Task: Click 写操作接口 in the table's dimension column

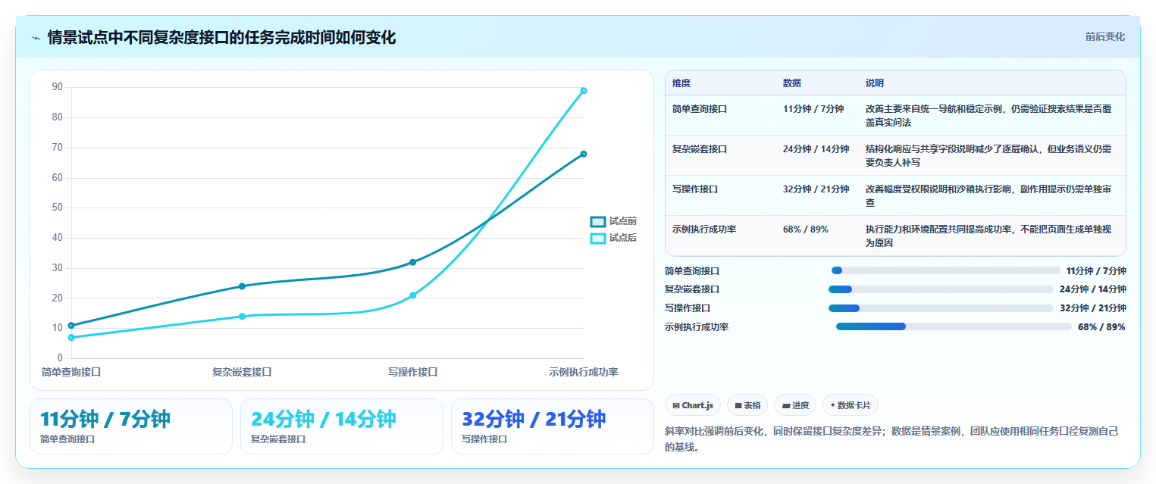Action: (x=695, y=189)
